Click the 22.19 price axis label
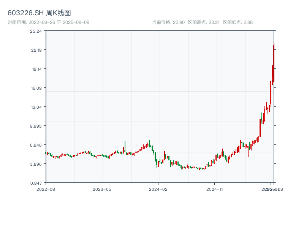Screen dimensions: 304x228 36,50
